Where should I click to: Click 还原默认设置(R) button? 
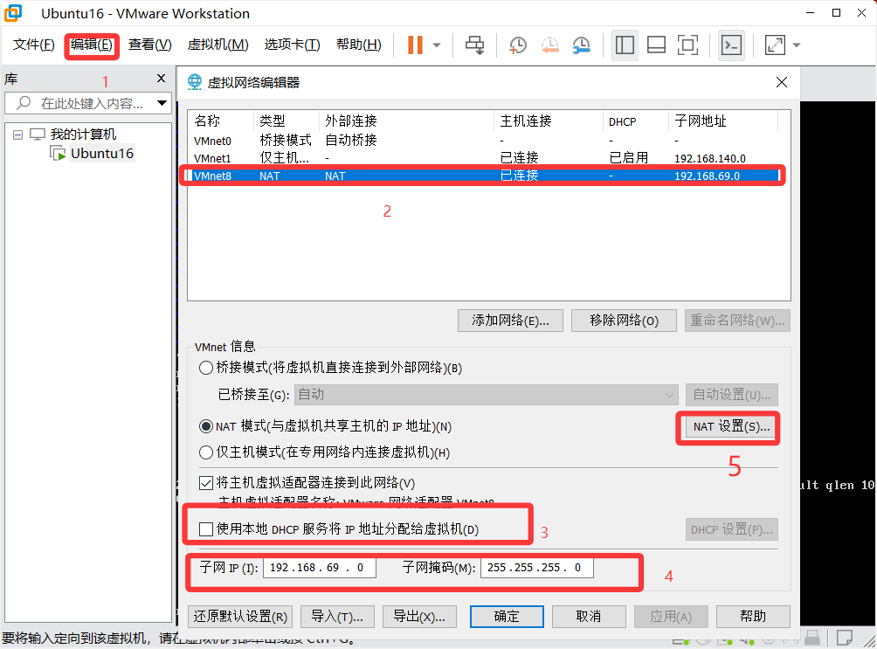(240, 617)
